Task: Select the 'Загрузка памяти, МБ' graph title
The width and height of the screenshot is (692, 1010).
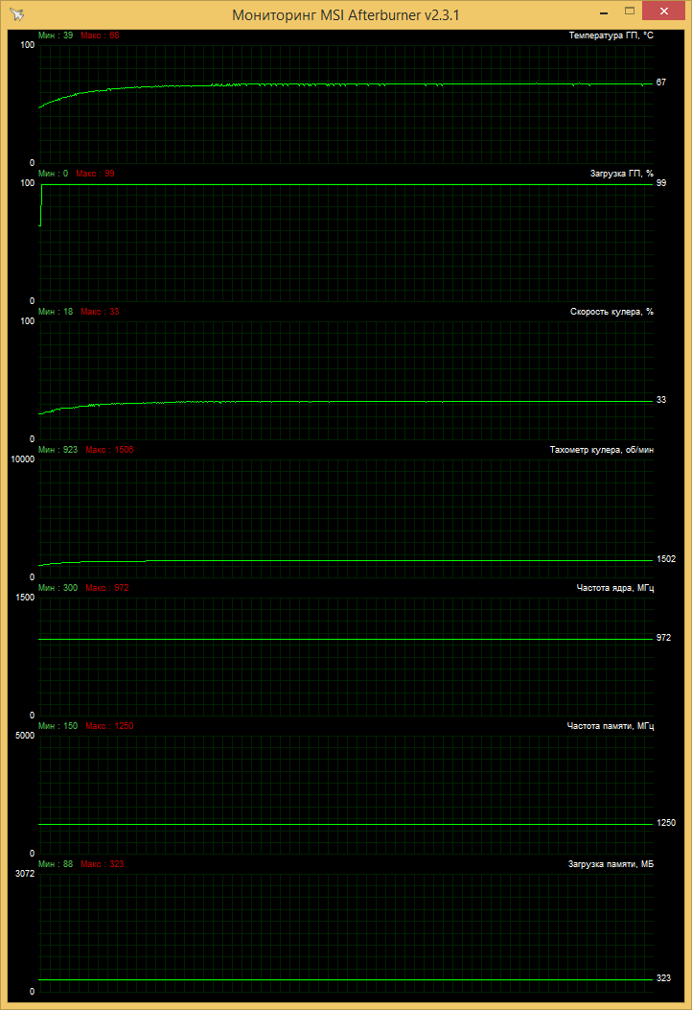Action: 611,864
